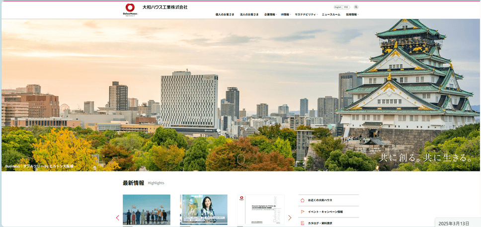Screen dimensions: 481x227
Task: Switch site language to English
Action: [x=338, y=7]
